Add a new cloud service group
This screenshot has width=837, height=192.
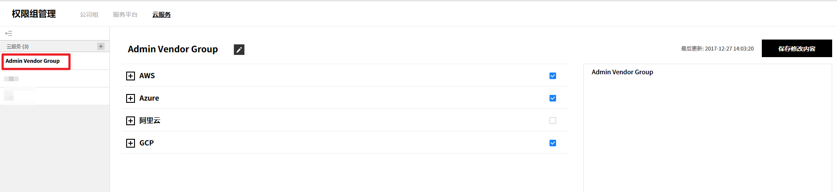click(x=101, y=46)
